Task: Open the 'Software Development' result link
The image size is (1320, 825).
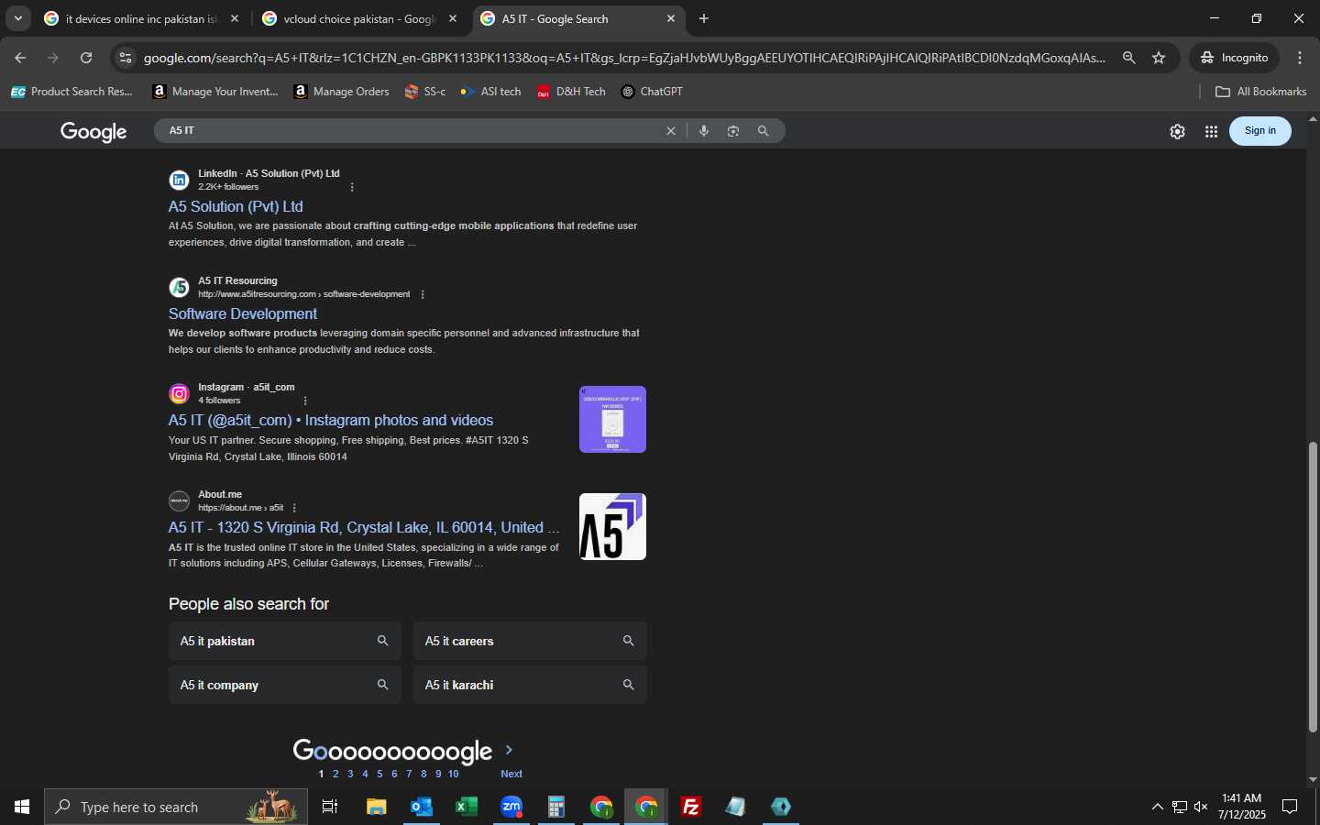Action: point(242,313)
